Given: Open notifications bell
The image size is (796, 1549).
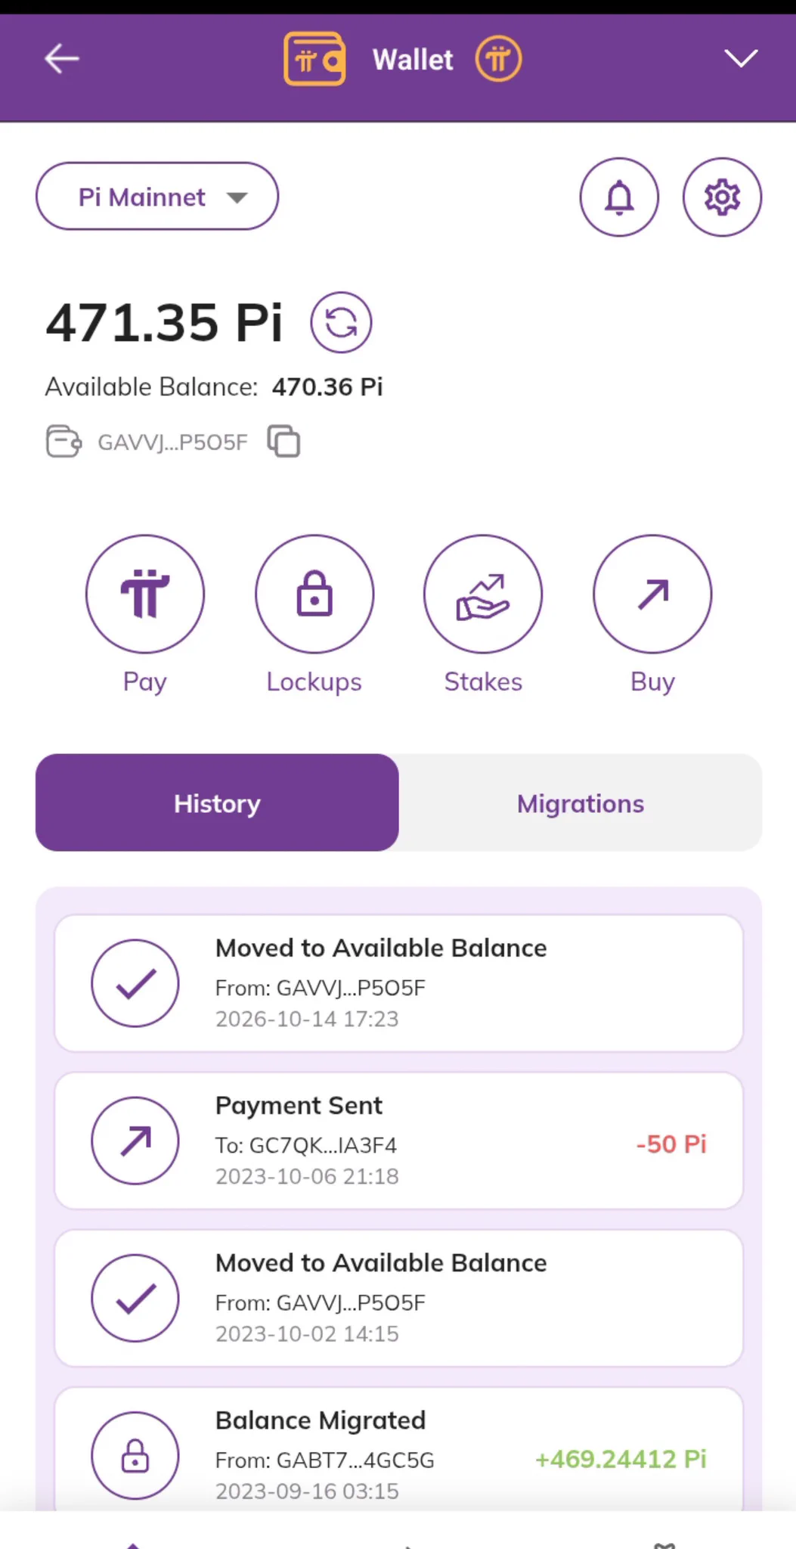Looking at the screenshot, I should point(619,197).
